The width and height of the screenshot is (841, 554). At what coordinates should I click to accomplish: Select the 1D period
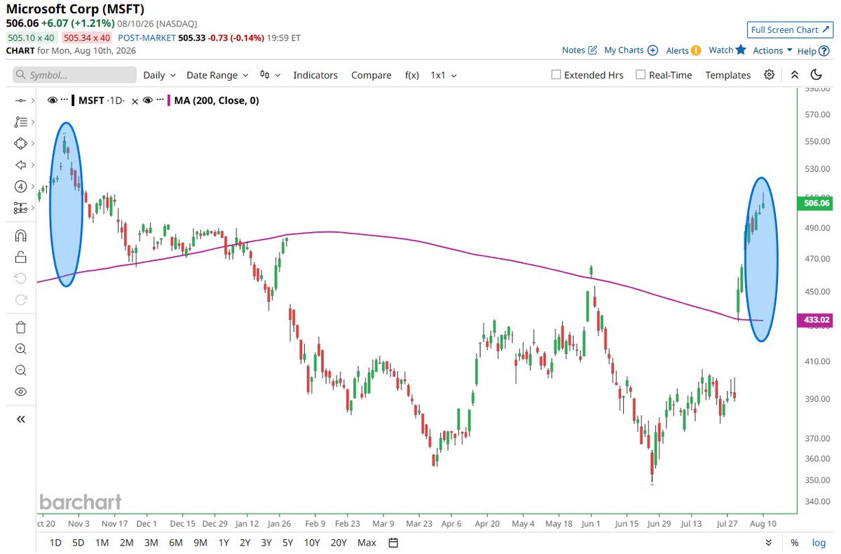(56, 543)
